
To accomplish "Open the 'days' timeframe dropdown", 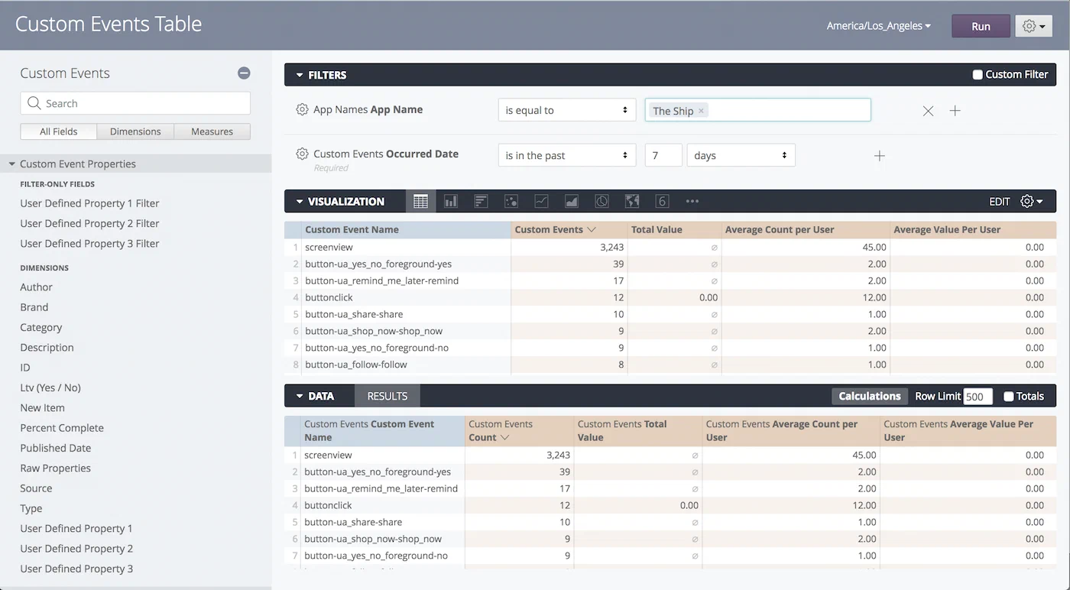I will click(x=740, y=154).
